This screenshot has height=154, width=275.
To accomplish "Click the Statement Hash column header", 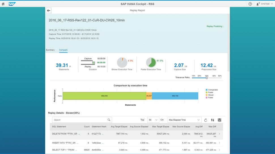I will (99, 127).
